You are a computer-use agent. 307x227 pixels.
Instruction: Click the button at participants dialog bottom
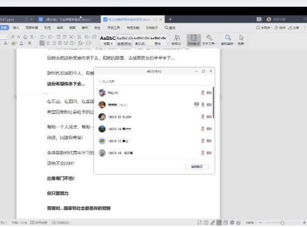pos(197,167)
